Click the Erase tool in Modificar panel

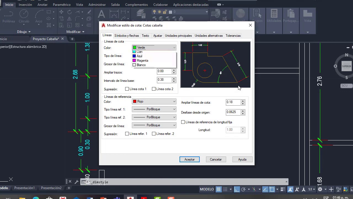tap(89, 12)
